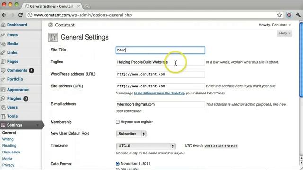Screen dimensions: 303x170
Task: Click the browser back arrow
Action: click(x=4, y=15)
